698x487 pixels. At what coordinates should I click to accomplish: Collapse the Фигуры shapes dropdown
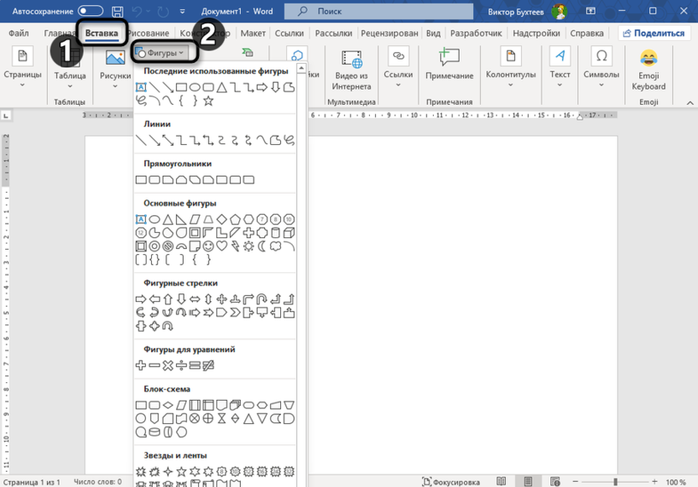pyautogui.click(x=164, y=53)
